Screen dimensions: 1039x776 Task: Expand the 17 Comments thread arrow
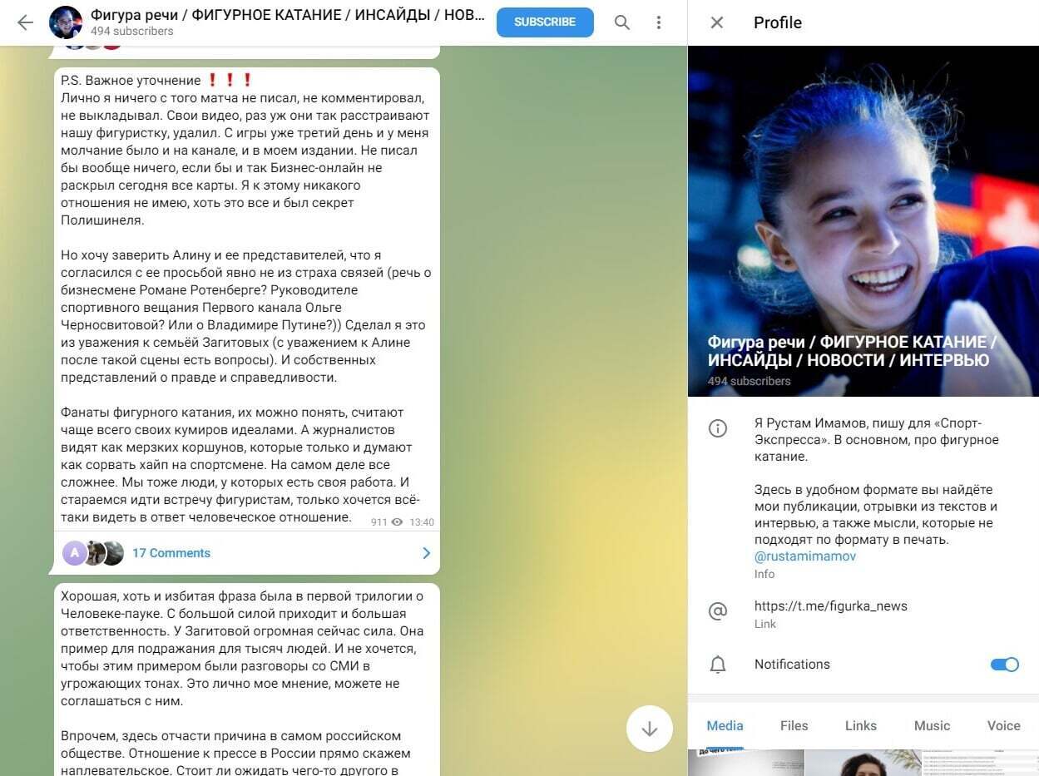[x=426, y=553]
